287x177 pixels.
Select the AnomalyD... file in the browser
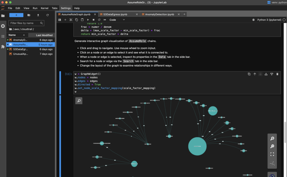[x=31, y=40]
